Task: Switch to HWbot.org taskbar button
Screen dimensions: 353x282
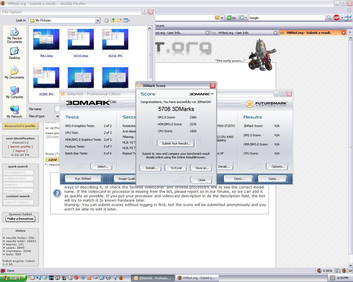Action: click(x=197, y=278)
